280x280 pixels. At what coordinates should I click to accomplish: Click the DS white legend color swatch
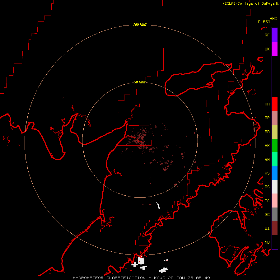tap(275, 187)
